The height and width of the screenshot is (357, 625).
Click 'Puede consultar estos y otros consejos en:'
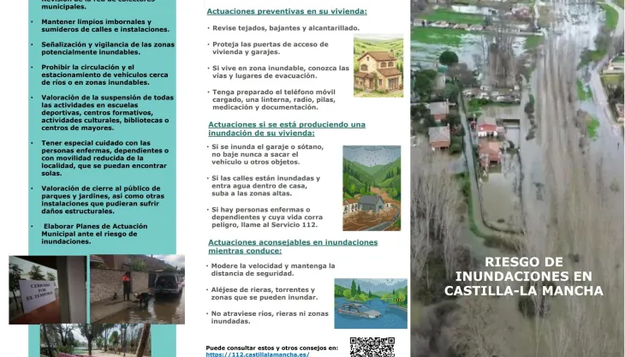272,348
